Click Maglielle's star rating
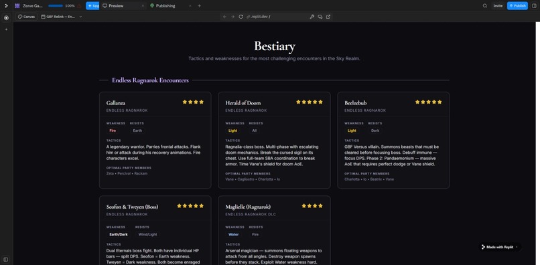 pos(312,206)
